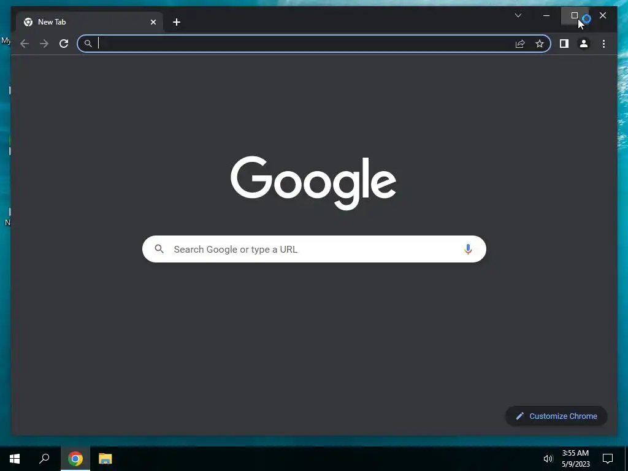Click the Google search box

click(314, 249)
